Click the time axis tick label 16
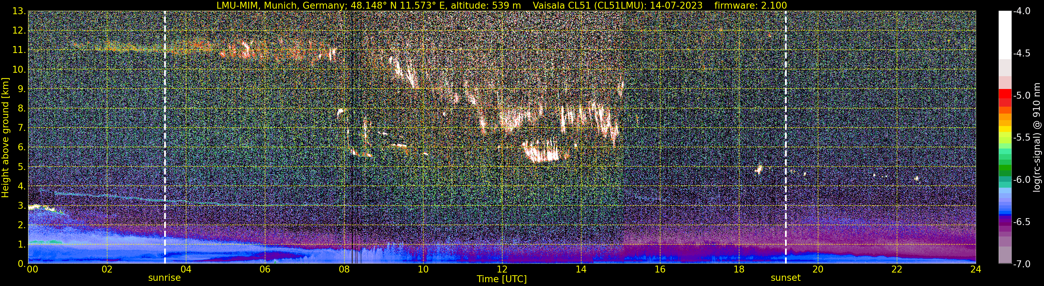 coord(660,269)
